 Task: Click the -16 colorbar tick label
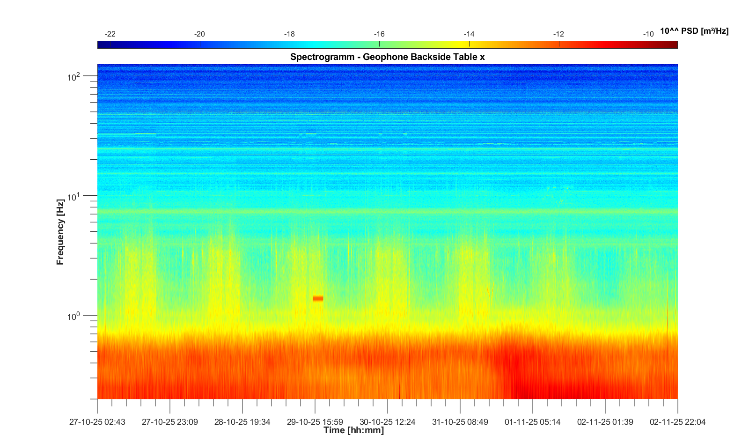[x=379, y=34]
